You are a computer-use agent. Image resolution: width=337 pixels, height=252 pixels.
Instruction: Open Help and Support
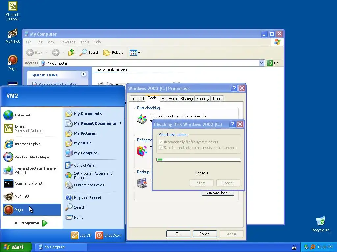coord(94,198)
